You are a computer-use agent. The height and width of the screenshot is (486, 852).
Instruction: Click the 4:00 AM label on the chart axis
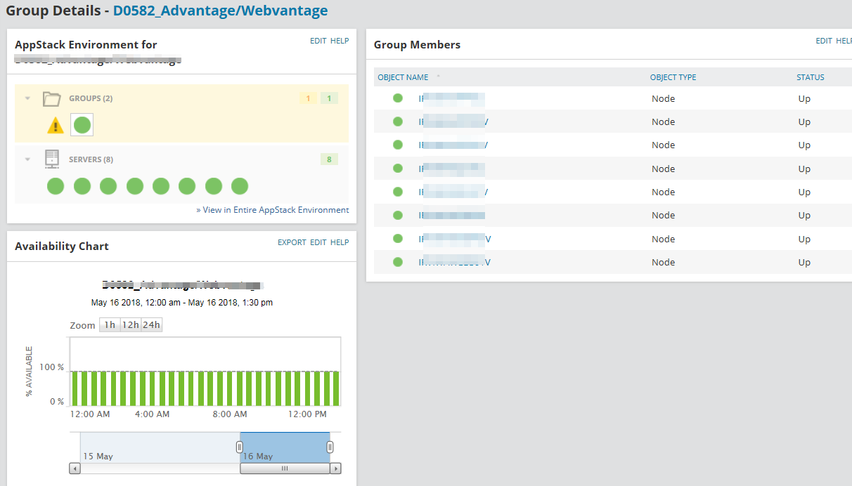coord(153,414)
